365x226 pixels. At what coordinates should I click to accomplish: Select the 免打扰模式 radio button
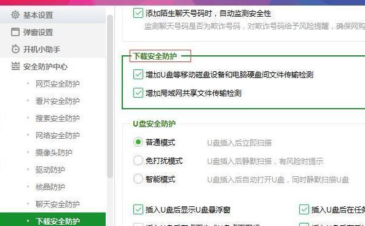click(x=138, y=161)
